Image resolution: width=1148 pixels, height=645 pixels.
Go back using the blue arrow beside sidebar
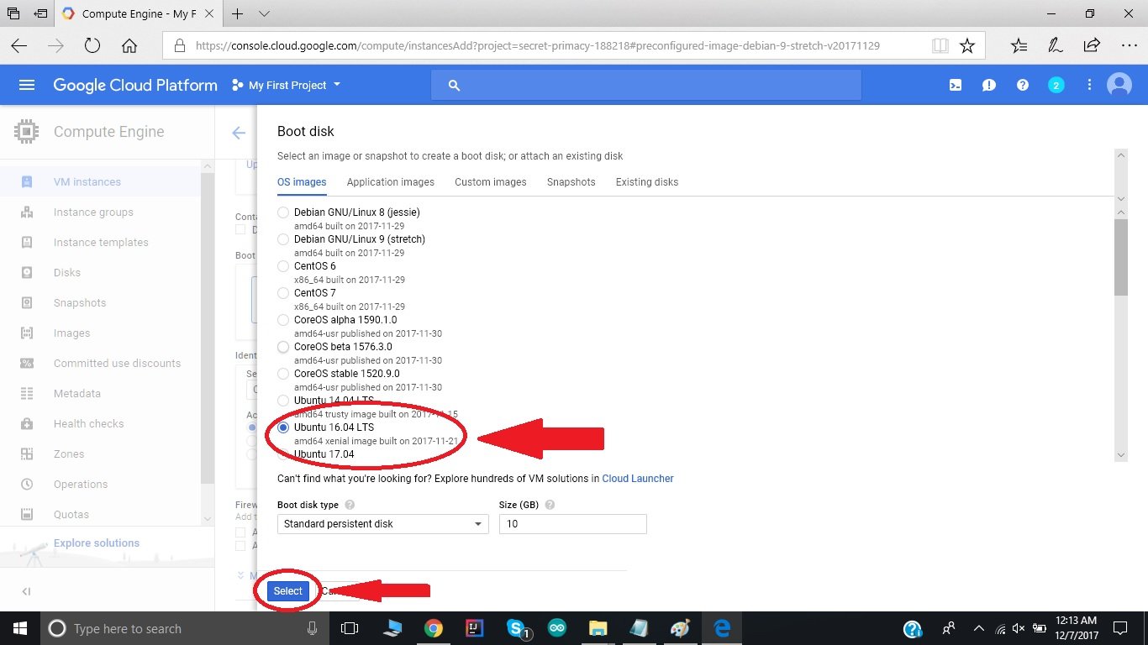pos(239,133)
